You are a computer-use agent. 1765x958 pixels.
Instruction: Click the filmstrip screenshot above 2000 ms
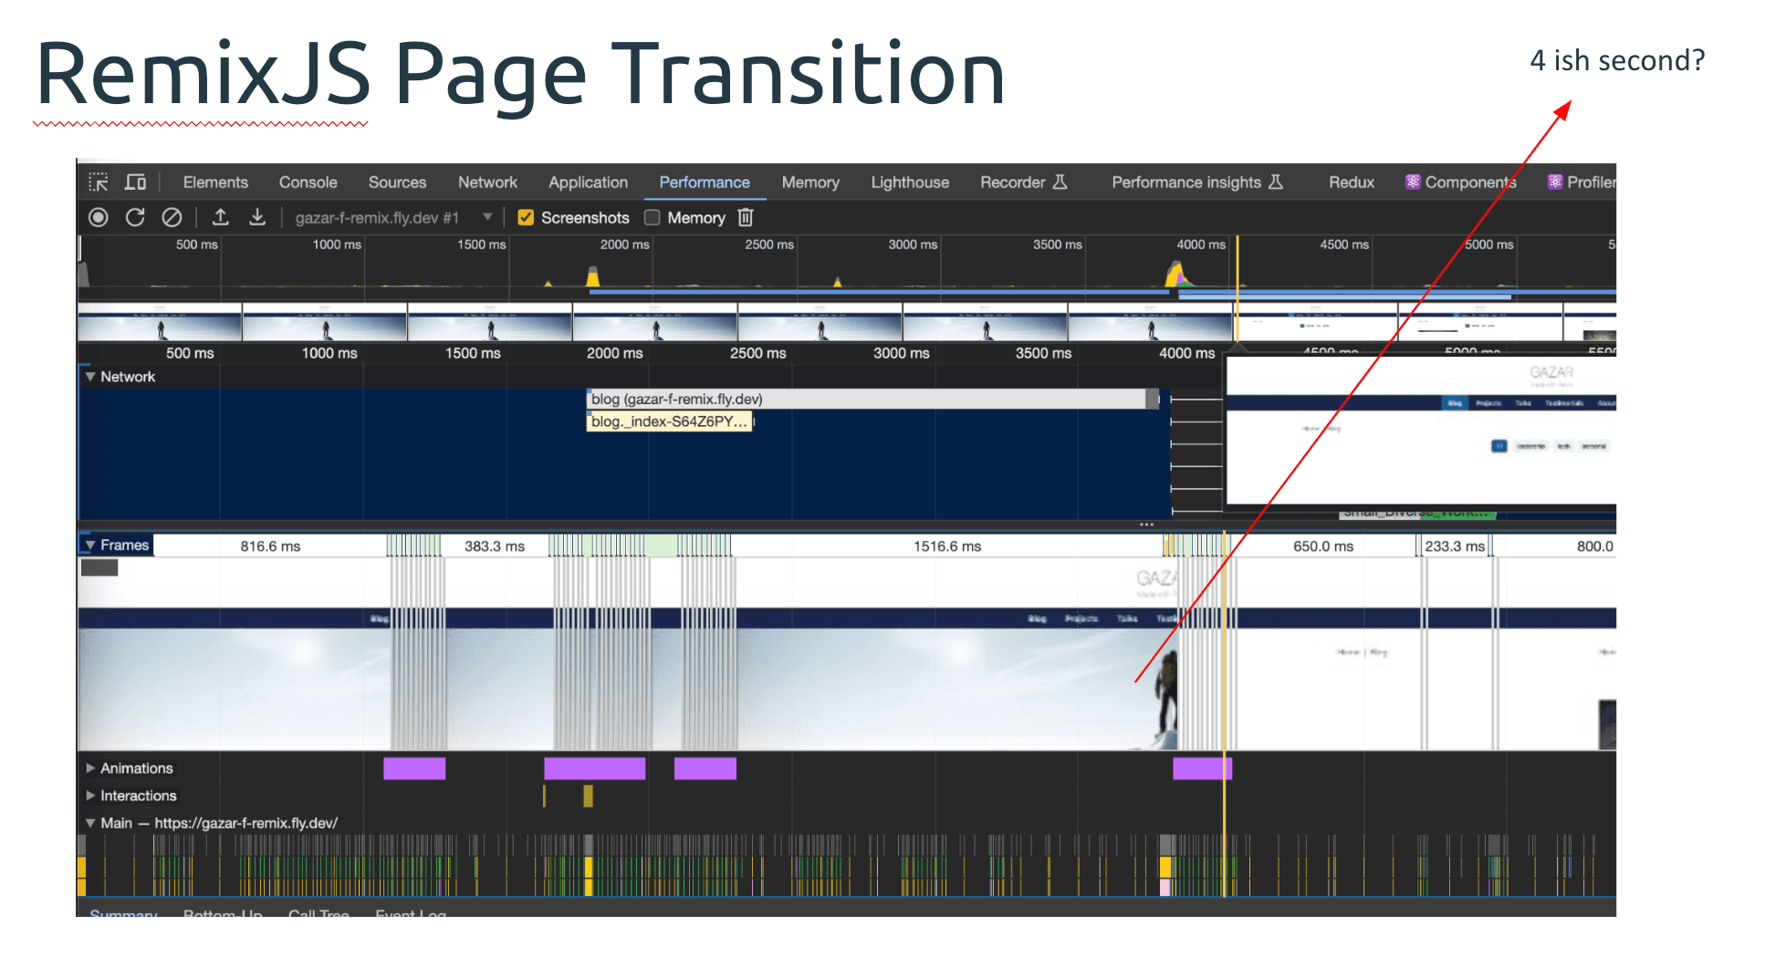654,322
